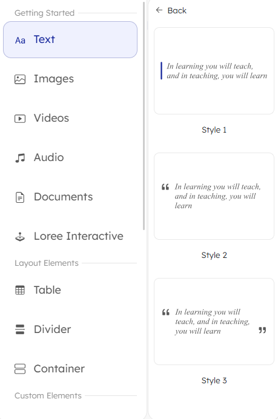Click the Style 1 label
Viewport: 278px width, 419px height.
(214, 130)
